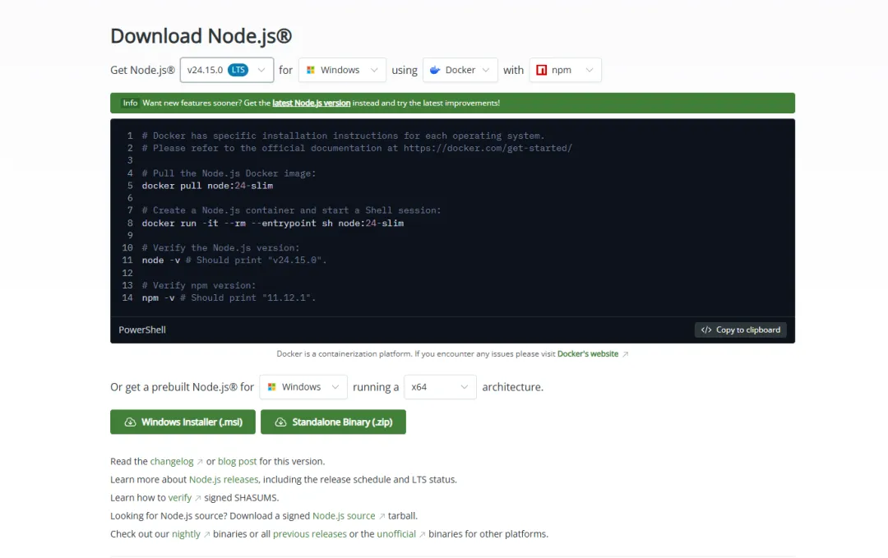Image resolution: width=888 pixels, height=558 pixels.
Task: Click the 'node -v' code line
Action: point(234,261)
